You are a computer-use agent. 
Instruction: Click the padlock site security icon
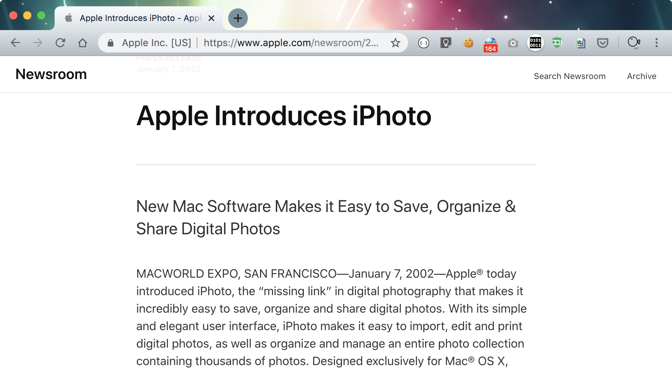click(x=111, y=43)
